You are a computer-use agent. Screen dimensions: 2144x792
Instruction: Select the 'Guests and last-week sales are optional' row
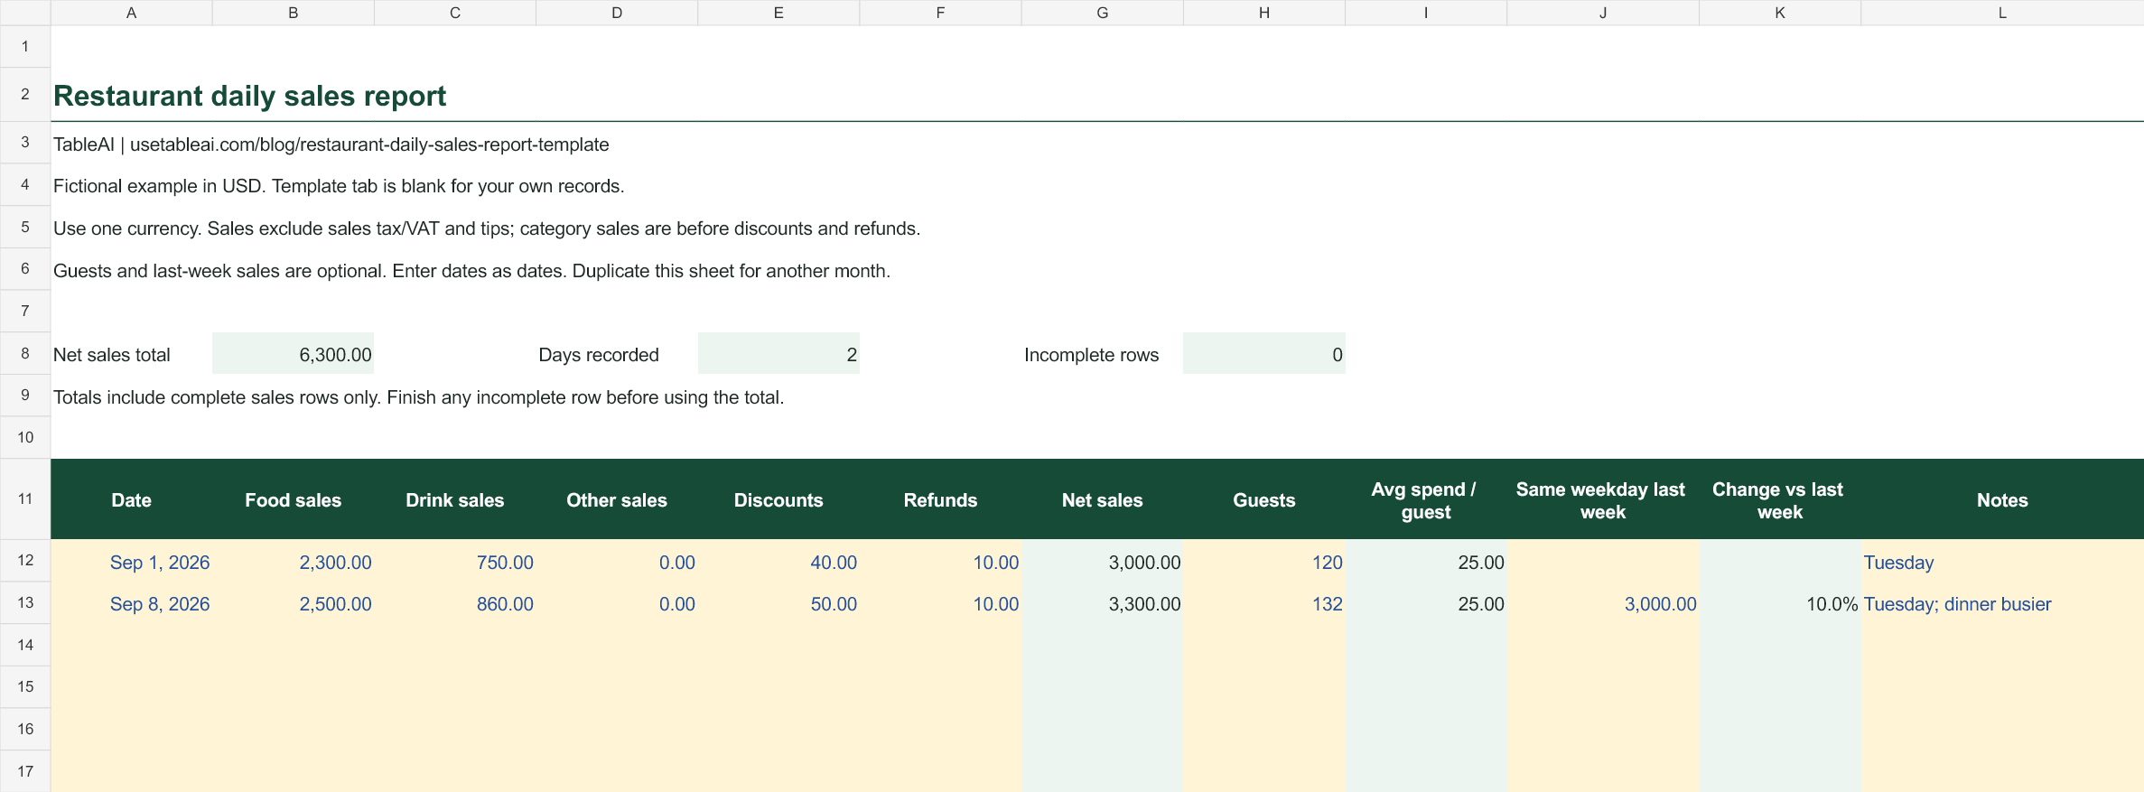471,271
